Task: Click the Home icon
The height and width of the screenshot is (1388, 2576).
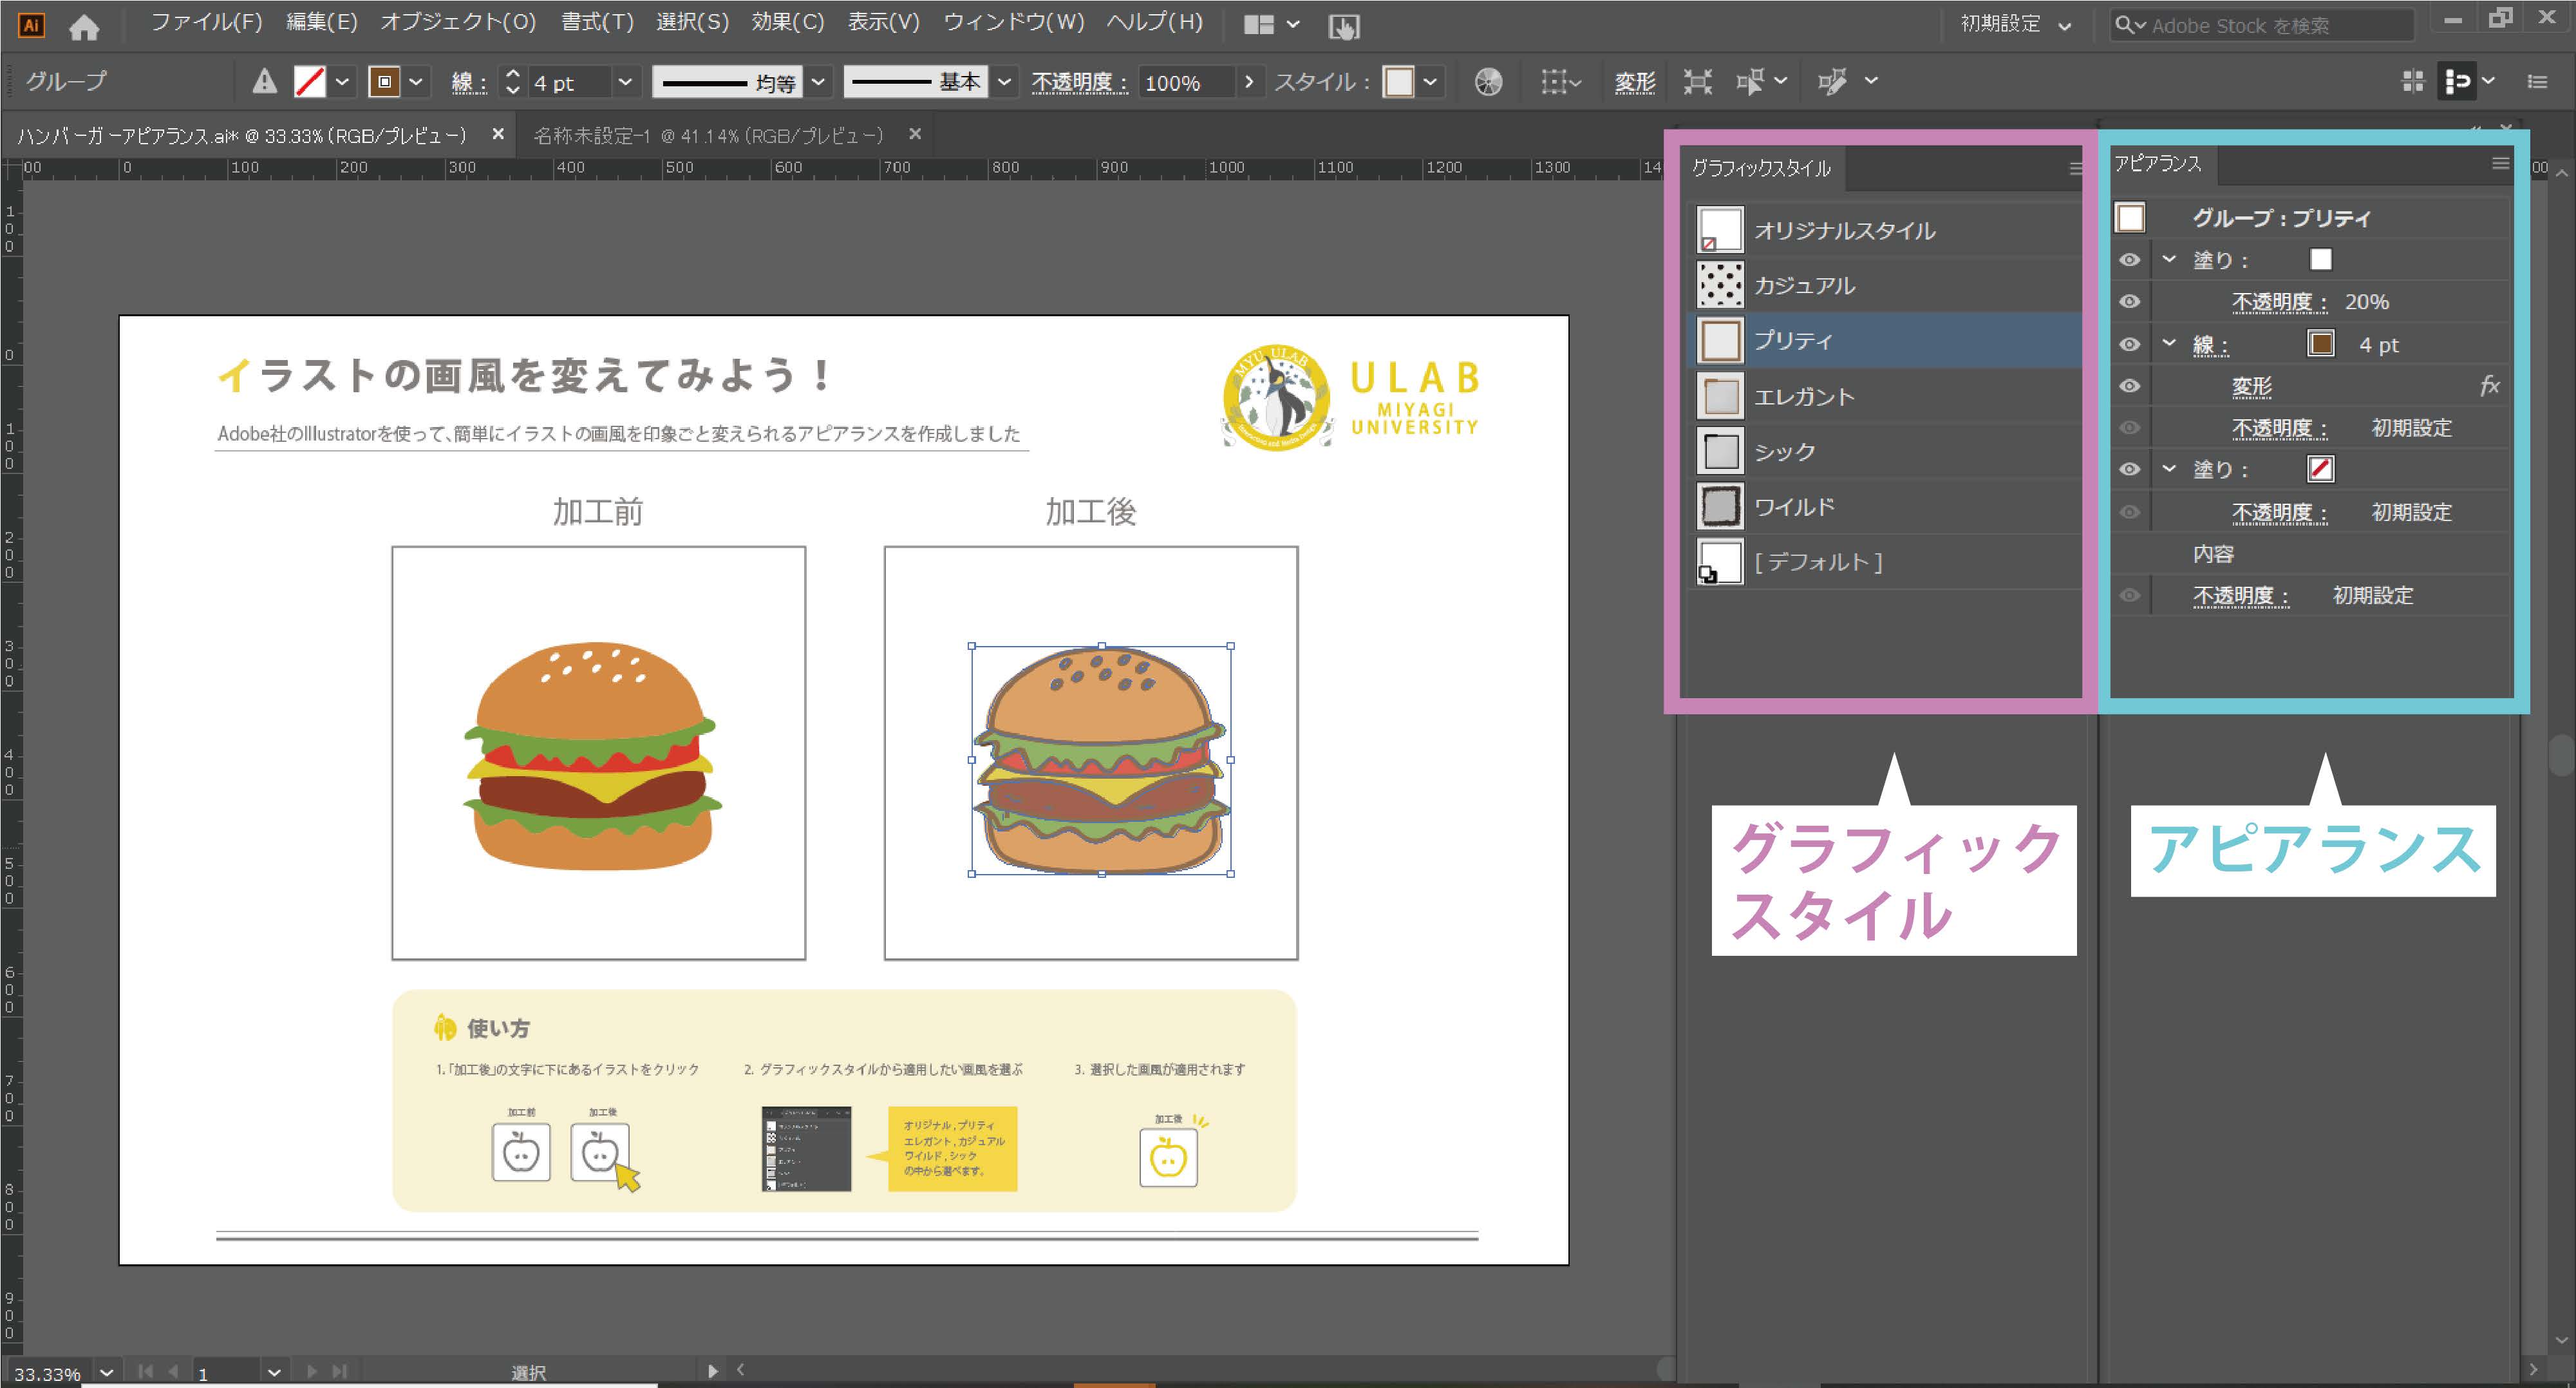Action: 84,27
